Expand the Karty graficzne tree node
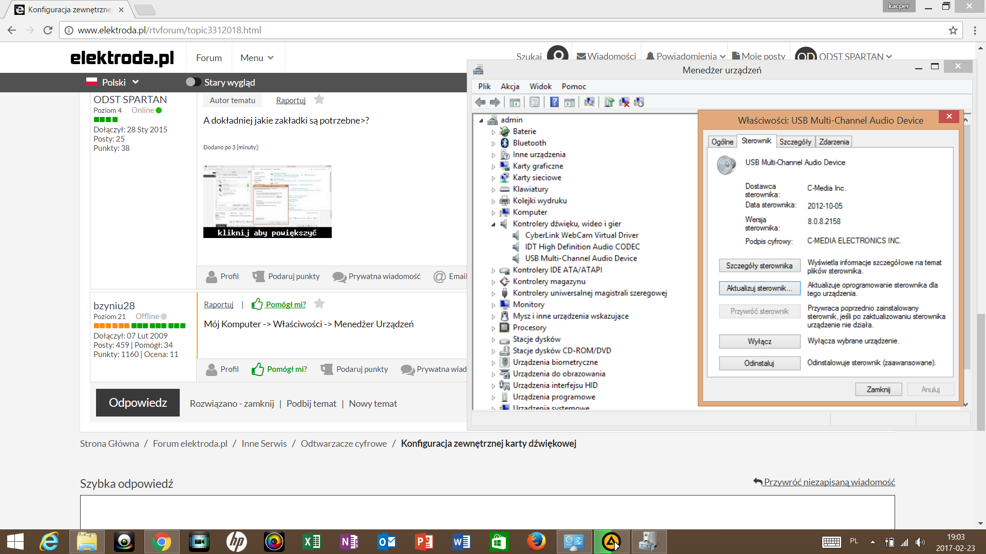This screenshot has width=986, height=554. (x=494, y=166)
